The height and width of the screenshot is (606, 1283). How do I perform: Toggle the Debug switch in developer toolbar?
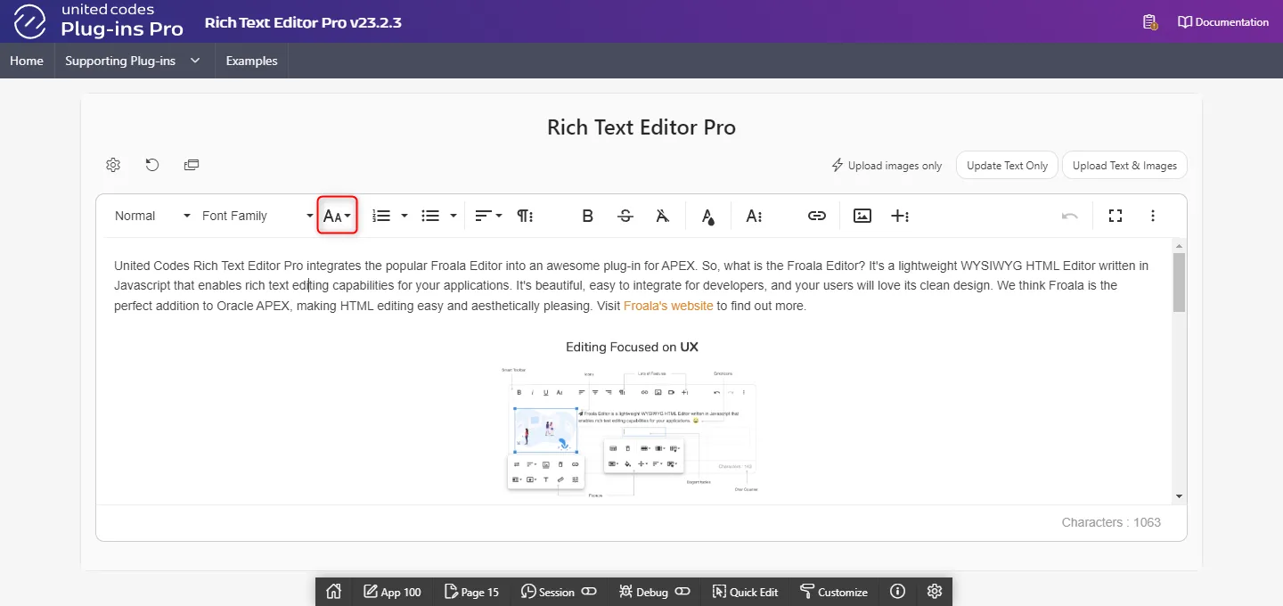point(682,592)
